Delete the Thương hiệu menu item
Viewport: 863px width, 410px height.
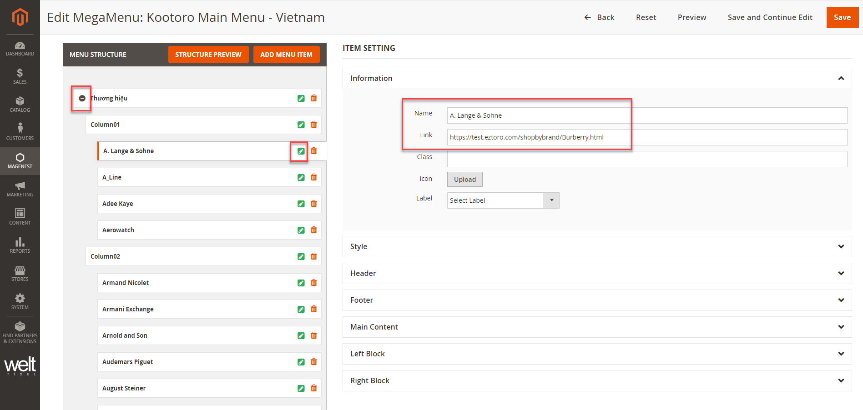coord(314,98)
